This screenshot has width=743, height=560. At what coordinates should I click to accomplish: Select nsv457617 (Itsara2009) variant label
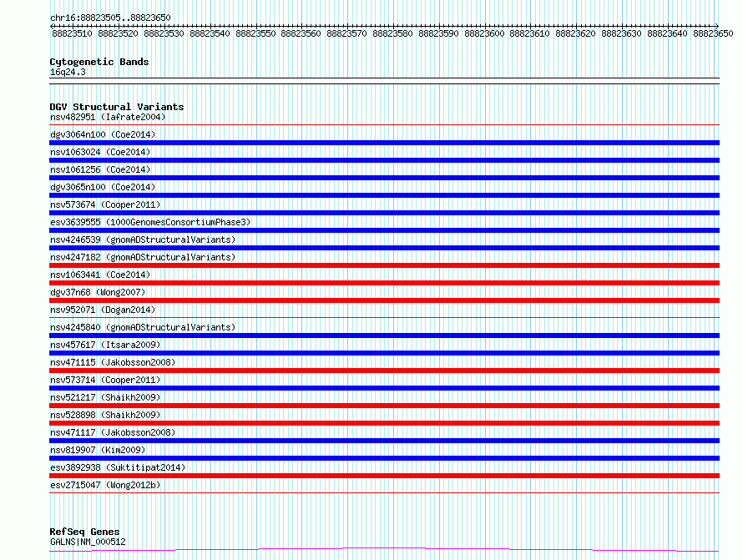tap(105, 345)
